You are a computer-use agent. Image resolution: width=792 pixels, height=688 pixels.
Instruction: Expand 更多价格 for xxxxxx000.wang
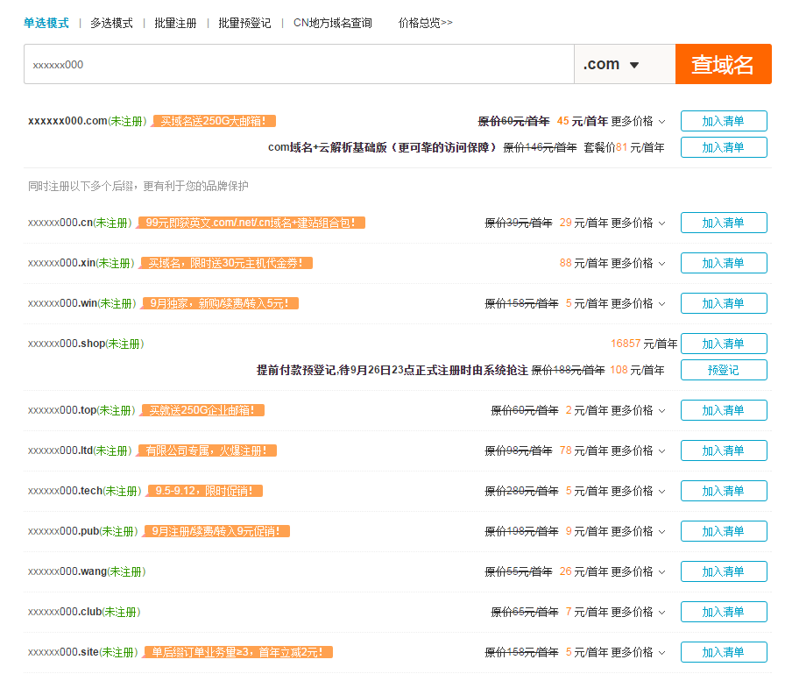pos(638,571)
